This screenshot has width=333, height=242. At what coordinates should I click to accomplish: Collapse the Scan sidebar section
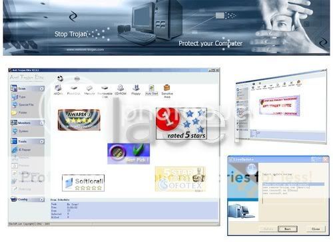[42, 88]
